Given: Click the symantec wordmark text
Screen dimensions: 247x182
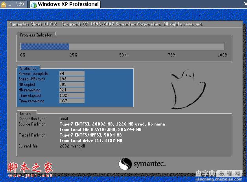Looking at the screenshot, I should pyautogui.click(x=149, y=164).
